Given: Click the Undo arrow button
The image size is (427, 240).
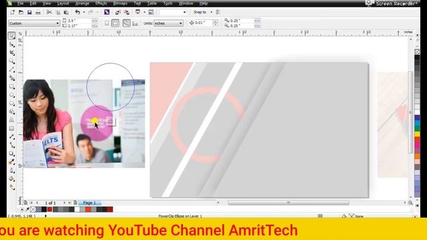Looking at the screenshot, I should (77, 12).
